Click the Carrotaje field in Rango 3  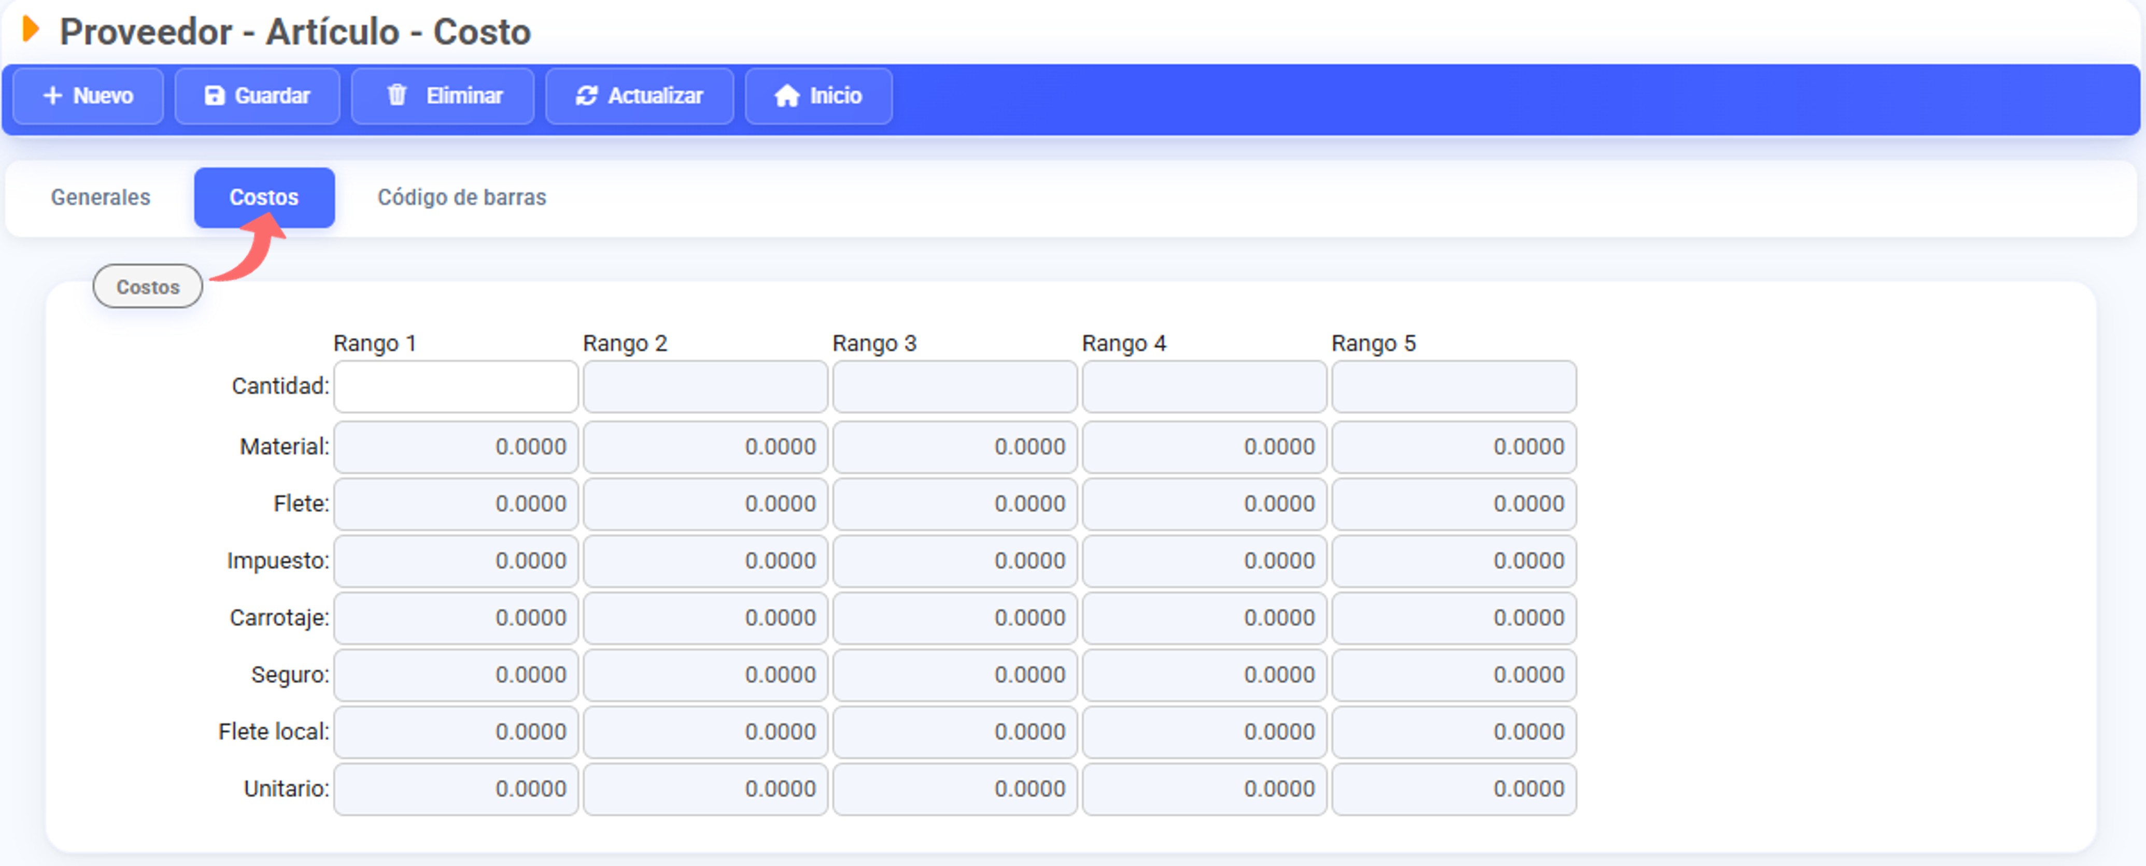pyautogui.click(x=955, y=618)
